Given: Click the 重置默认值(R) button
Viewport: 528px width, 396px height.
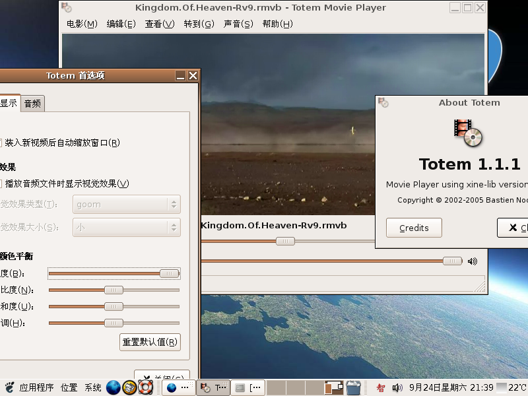Looking at the screenshot, I should point(150,342).
